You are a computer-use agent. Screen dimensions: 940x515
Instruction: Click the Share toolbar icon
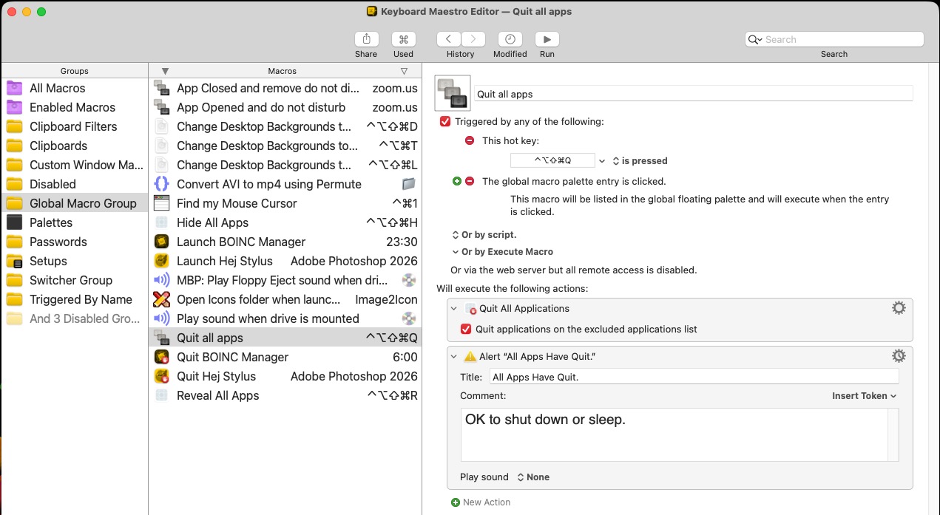tap(366, 39)
